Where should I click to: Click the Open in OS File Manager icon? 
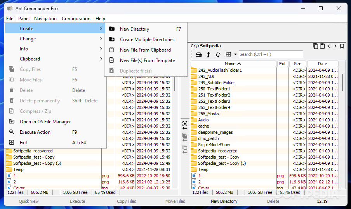point(12,122)
